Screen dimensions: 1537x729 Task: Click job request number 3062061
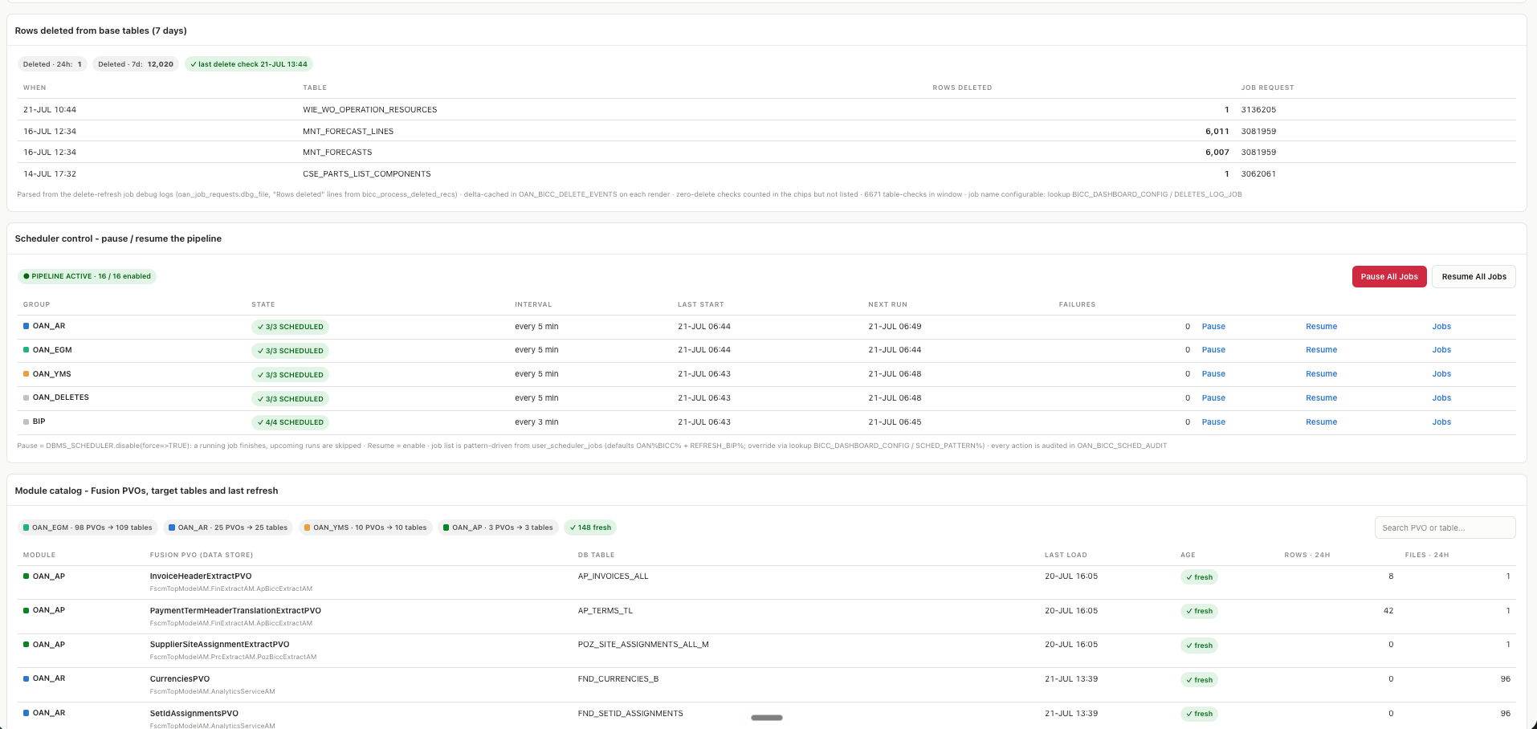click(1258, 174)
